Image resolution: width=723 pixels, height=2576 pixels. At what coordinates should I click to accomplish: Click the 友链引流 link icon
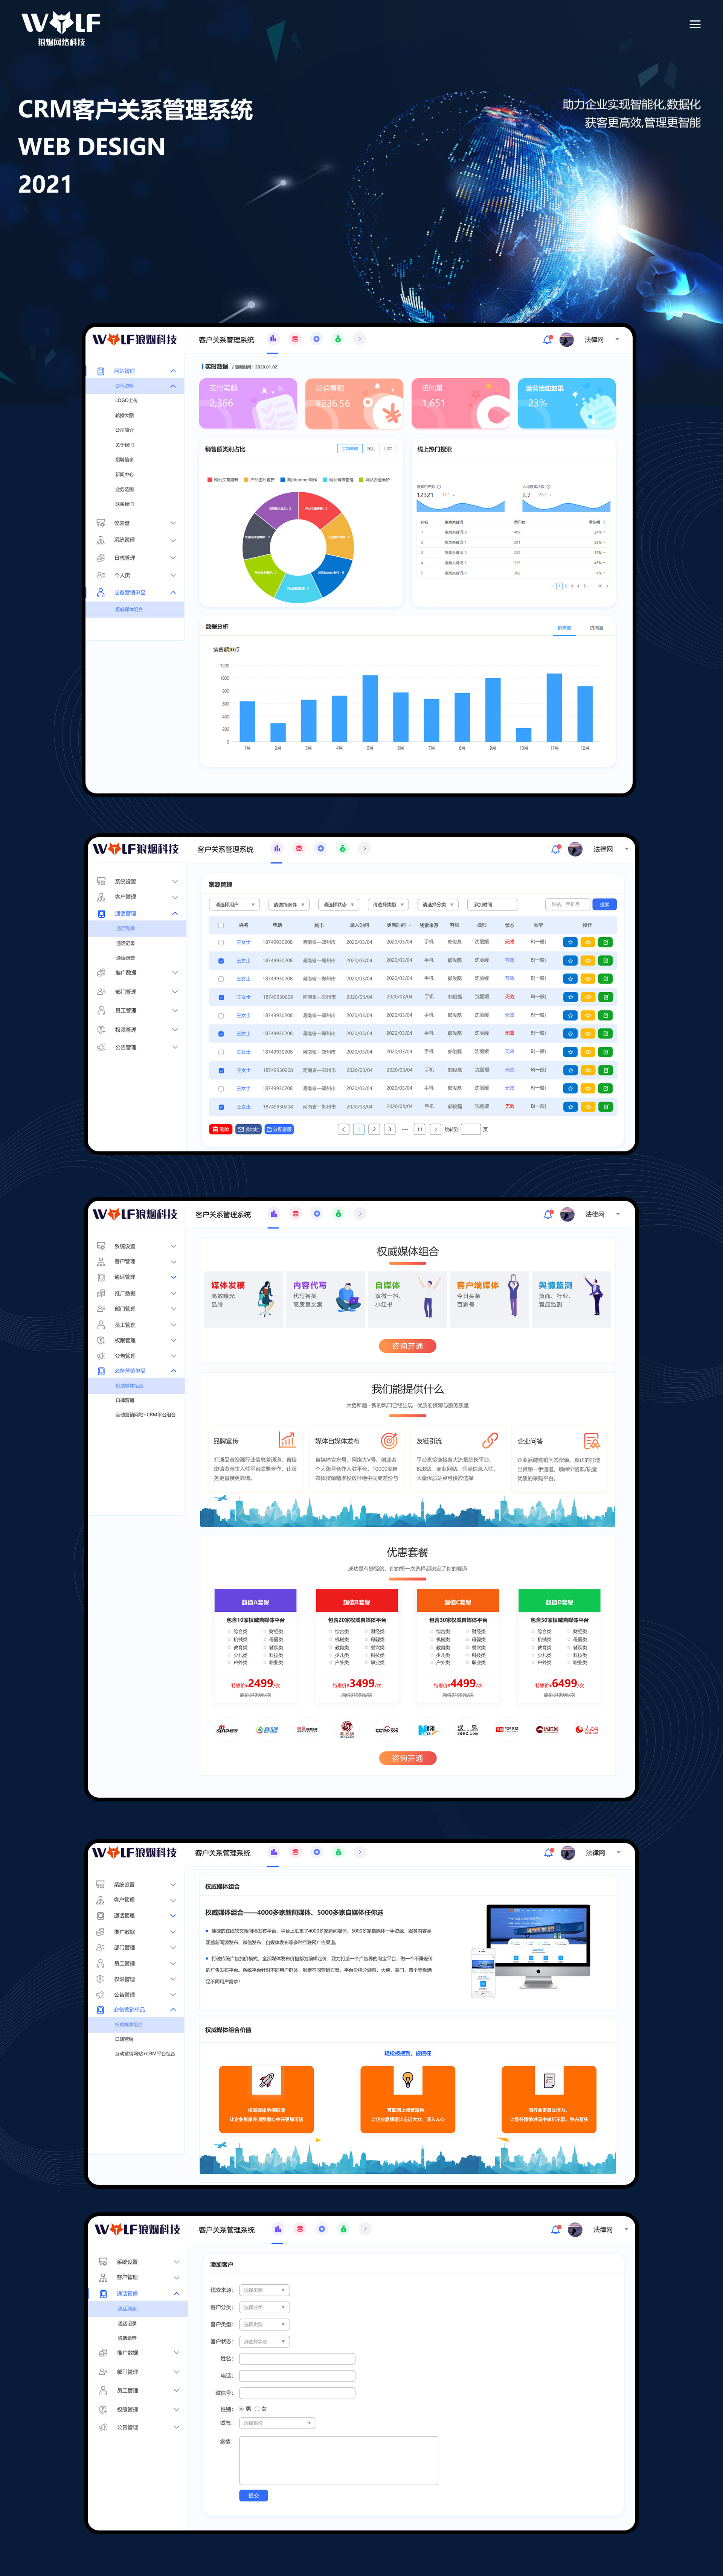pyautogui.click(x=490, y=1440)
